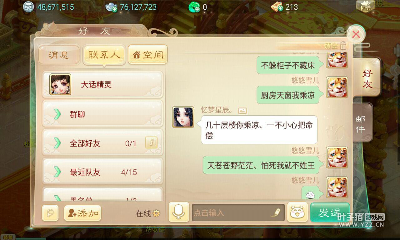Screen dimensions: 400x240
Task: Expand the 群聊 group chat list
Action: click(102, 114)
